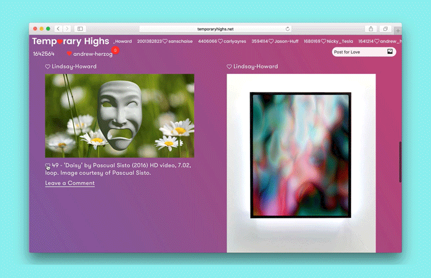Click the Temporary Highs logo
The width and height of the screenshot is (431, 278).
[x=70, y=41]
